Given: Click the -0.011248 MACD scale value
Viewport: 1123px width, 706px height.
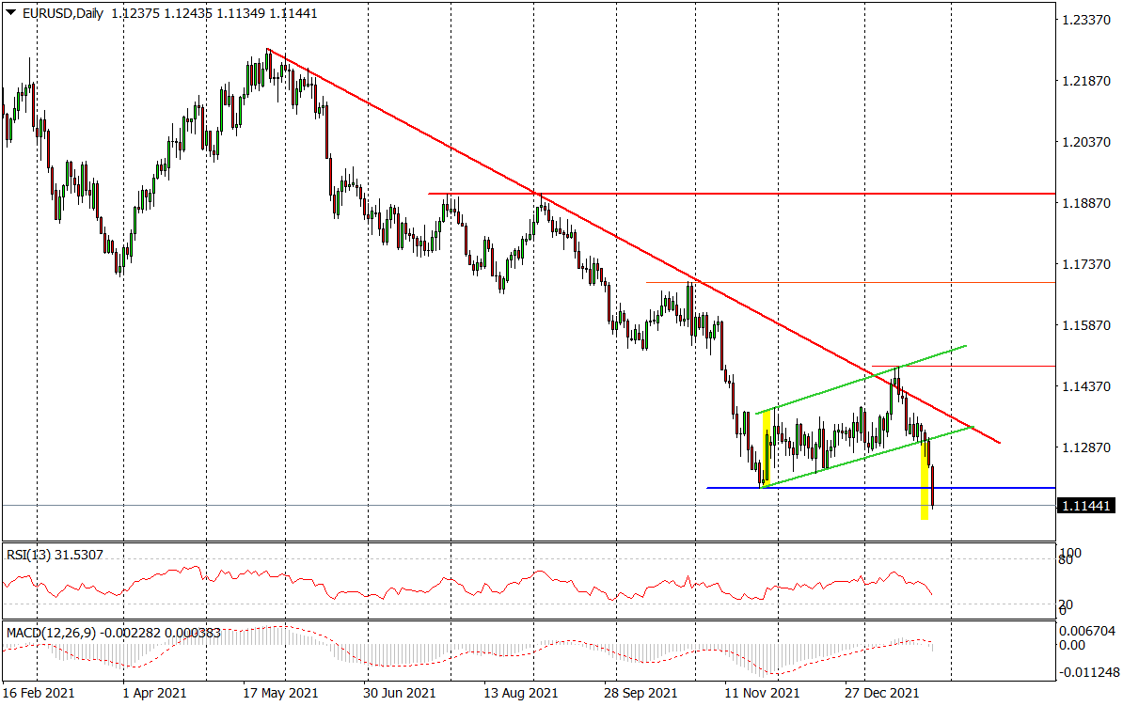Looking at the screenshot, I should tap(1088, 672).
